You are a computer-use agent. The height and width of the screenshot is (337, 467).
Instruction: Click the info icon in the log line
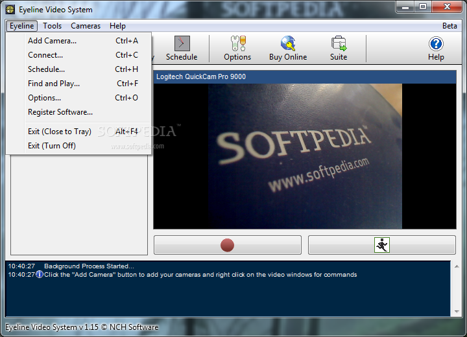click(x=40, y=275)
